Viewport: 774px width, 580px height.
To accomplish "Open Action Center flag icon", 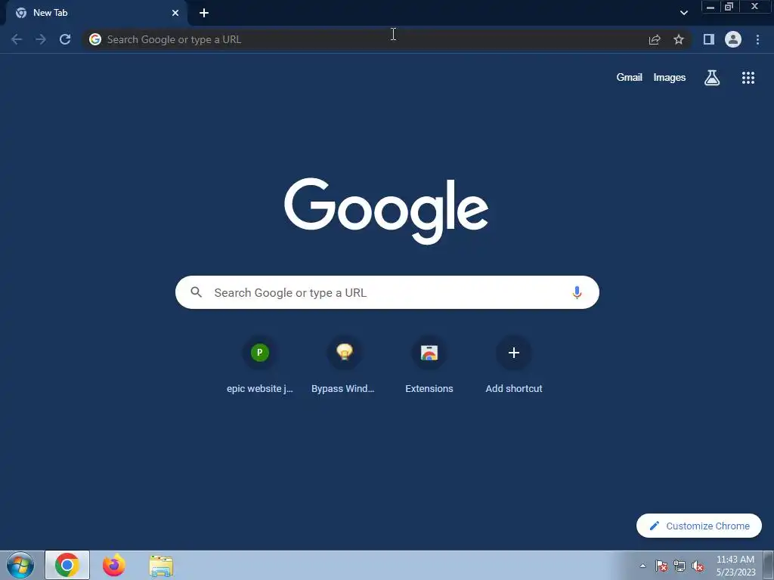I will click(661, 566).
